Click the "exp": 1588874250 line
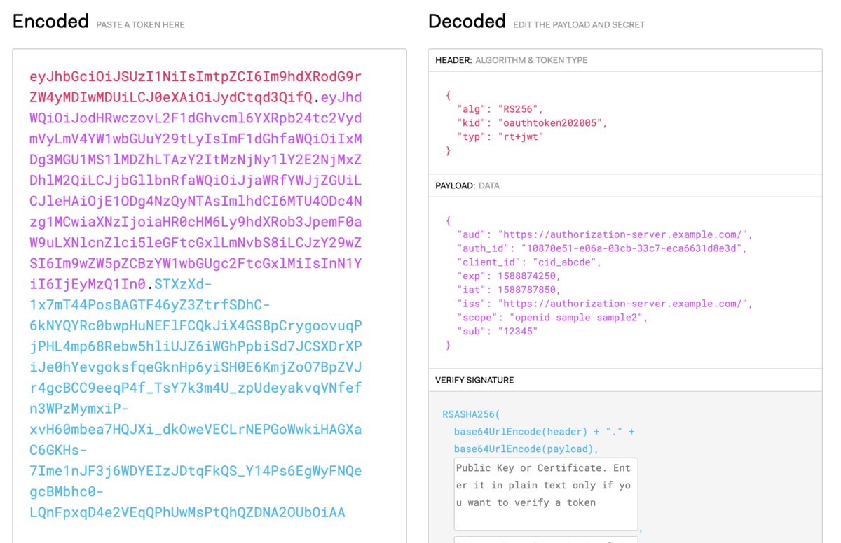Screen dimensions: 841x543 [x=509, y=276]
